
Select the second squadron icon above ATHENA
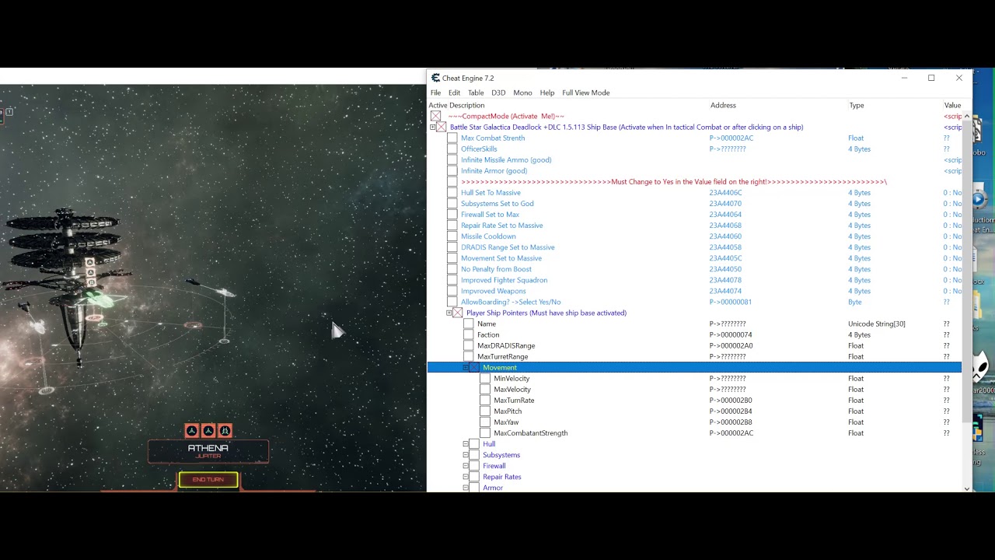(208, 431)
